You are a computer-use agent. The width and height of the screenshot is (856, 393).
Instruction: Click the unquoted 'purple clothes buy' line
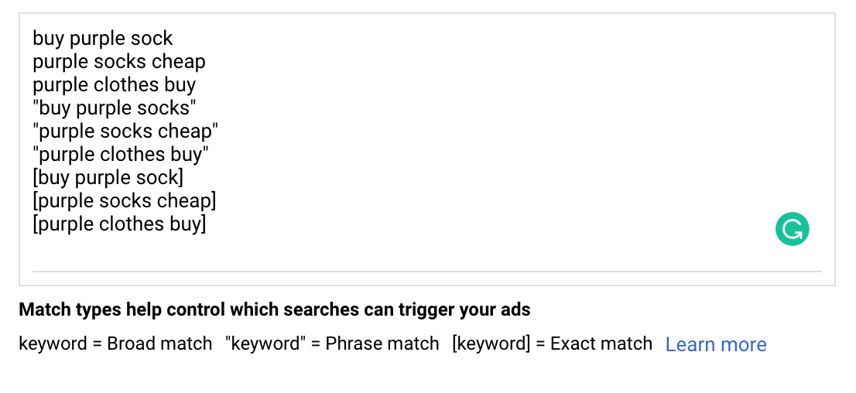(x=114, y=85)
